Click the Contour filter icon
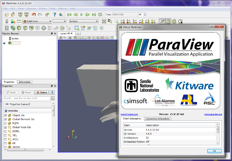Image resolution: width=232 pixels, height=161 pixels. point(13,28)
